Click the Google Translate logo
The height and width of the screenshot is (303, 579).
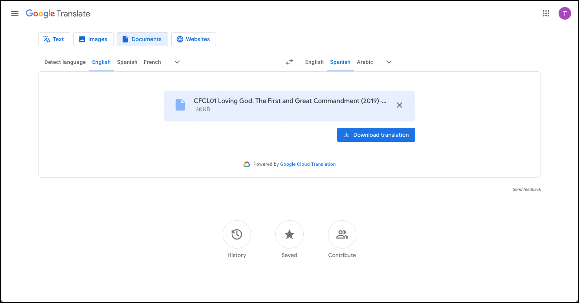[58, 14]
